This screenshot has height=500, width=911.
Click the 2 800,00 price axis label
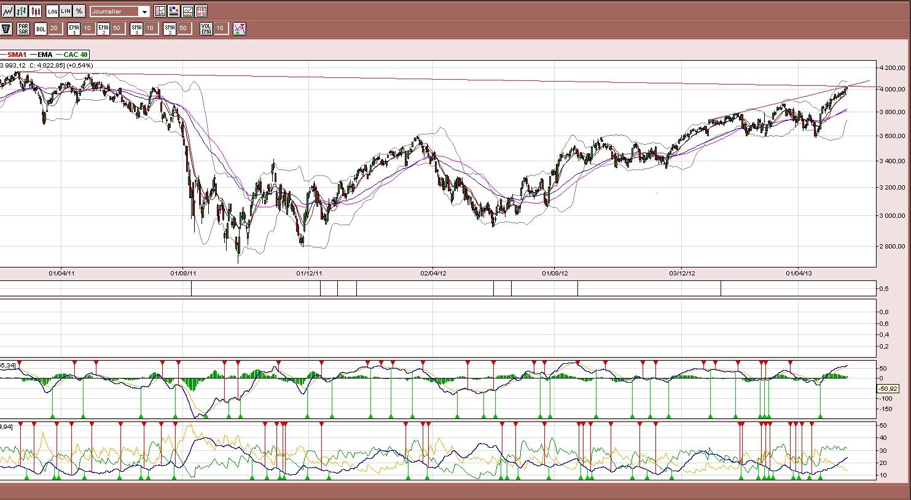coord(893,247)
